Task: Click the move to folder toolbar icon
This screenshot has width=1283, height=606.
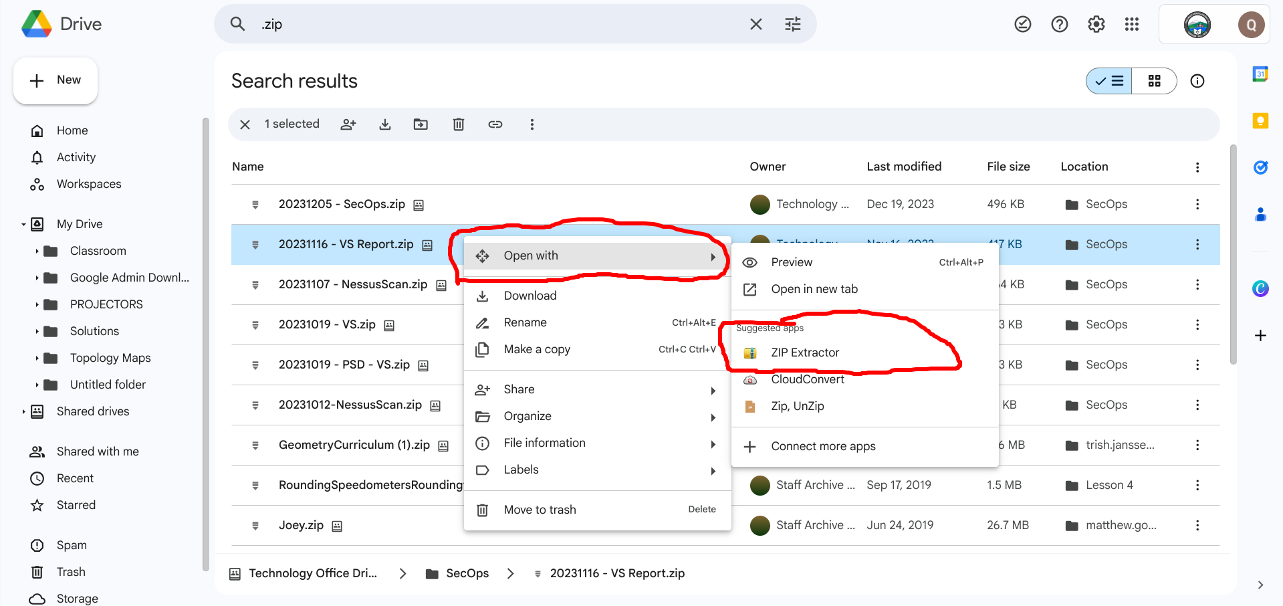Action: point(421,124)
